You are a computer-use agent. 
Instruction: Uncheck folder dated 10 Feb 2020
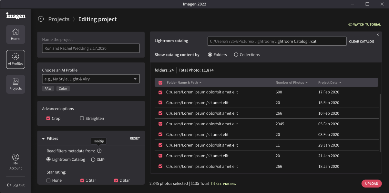pyautogui.click(x=160, y=113)
